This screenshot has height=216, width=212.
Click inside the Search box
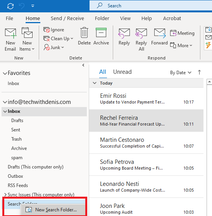coord(151,6)
